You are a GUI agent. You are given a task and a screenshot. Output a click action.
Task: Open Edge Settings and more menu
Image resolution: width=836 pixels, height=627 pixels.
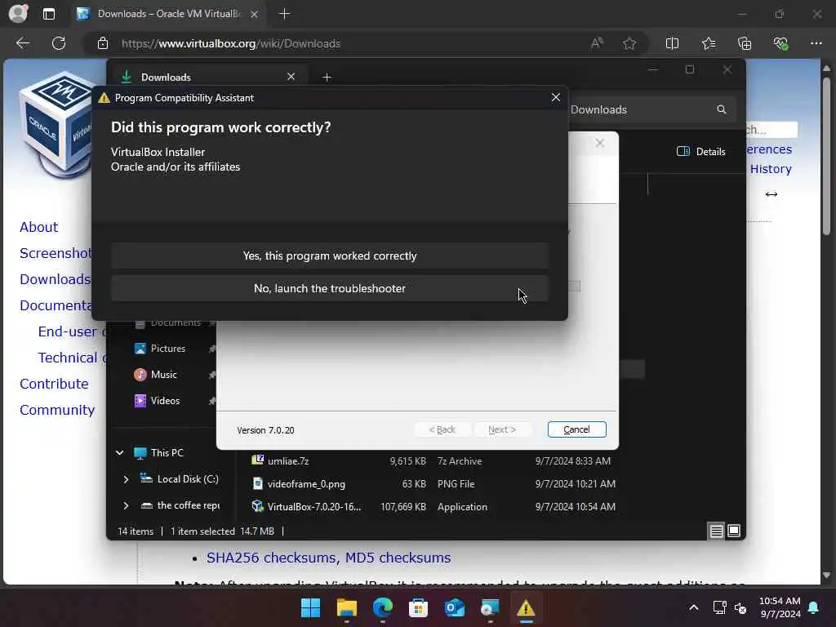[x=816, y=43]
